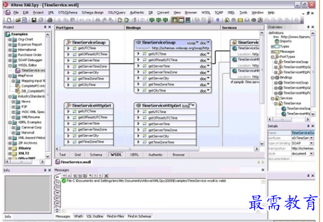Select Types in the Overview tree
The image size is (323, 222).
(284, 46)
